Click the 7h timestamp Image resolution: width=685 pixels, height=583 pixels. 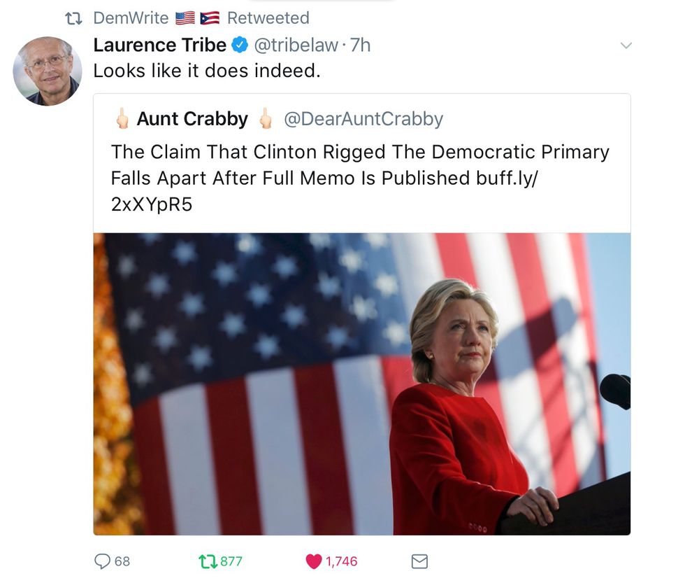pyautogui.click(x=361, y=45)
